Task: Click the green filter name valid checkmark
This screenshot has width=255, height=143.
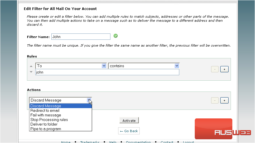Action: pos(116,36)
